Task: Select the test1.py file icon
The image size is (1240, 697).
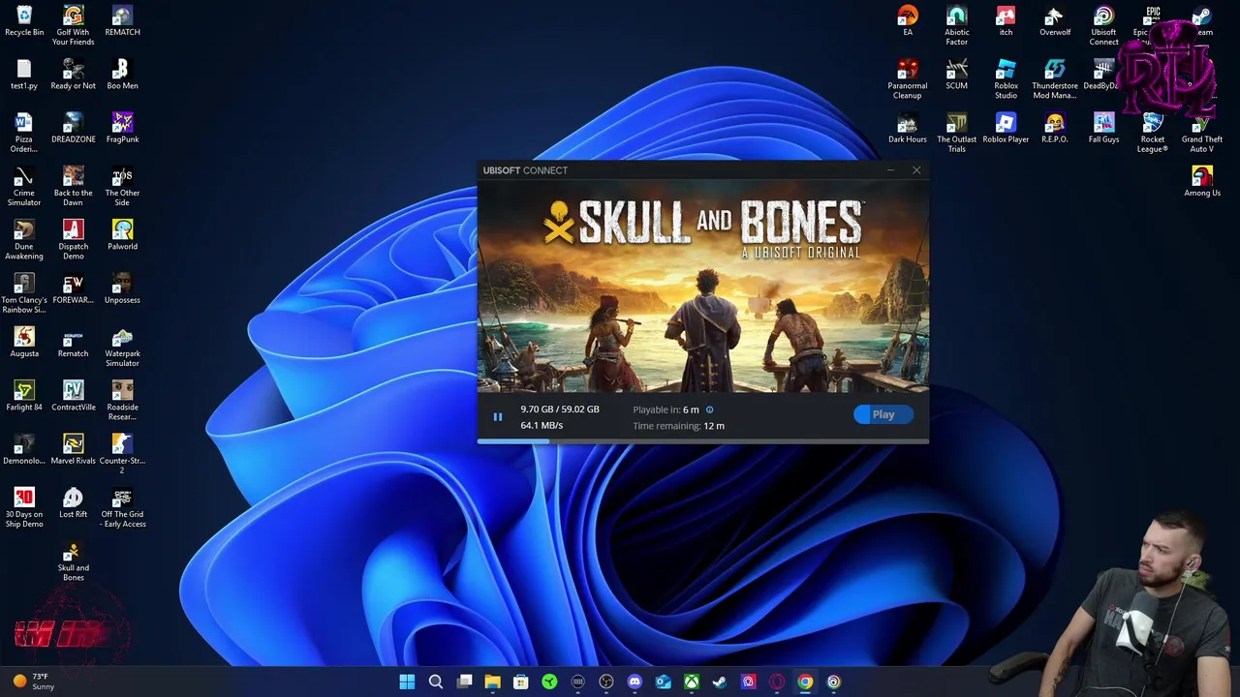Action: click(x=24, y=75)
